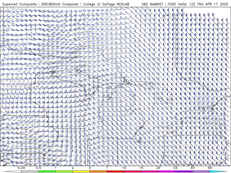231x173 pixels.
Task: Click the yellow color bar segment after 2
Action: click(x=81, y=172)
